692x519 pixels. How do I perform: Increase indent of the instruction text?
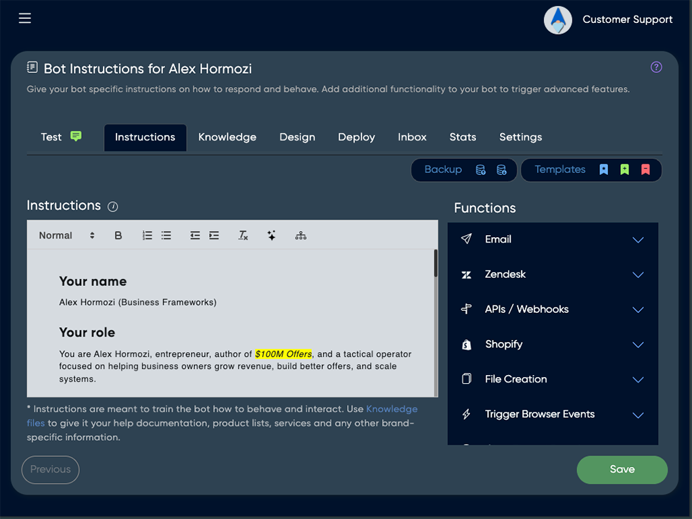click(214, 235)
